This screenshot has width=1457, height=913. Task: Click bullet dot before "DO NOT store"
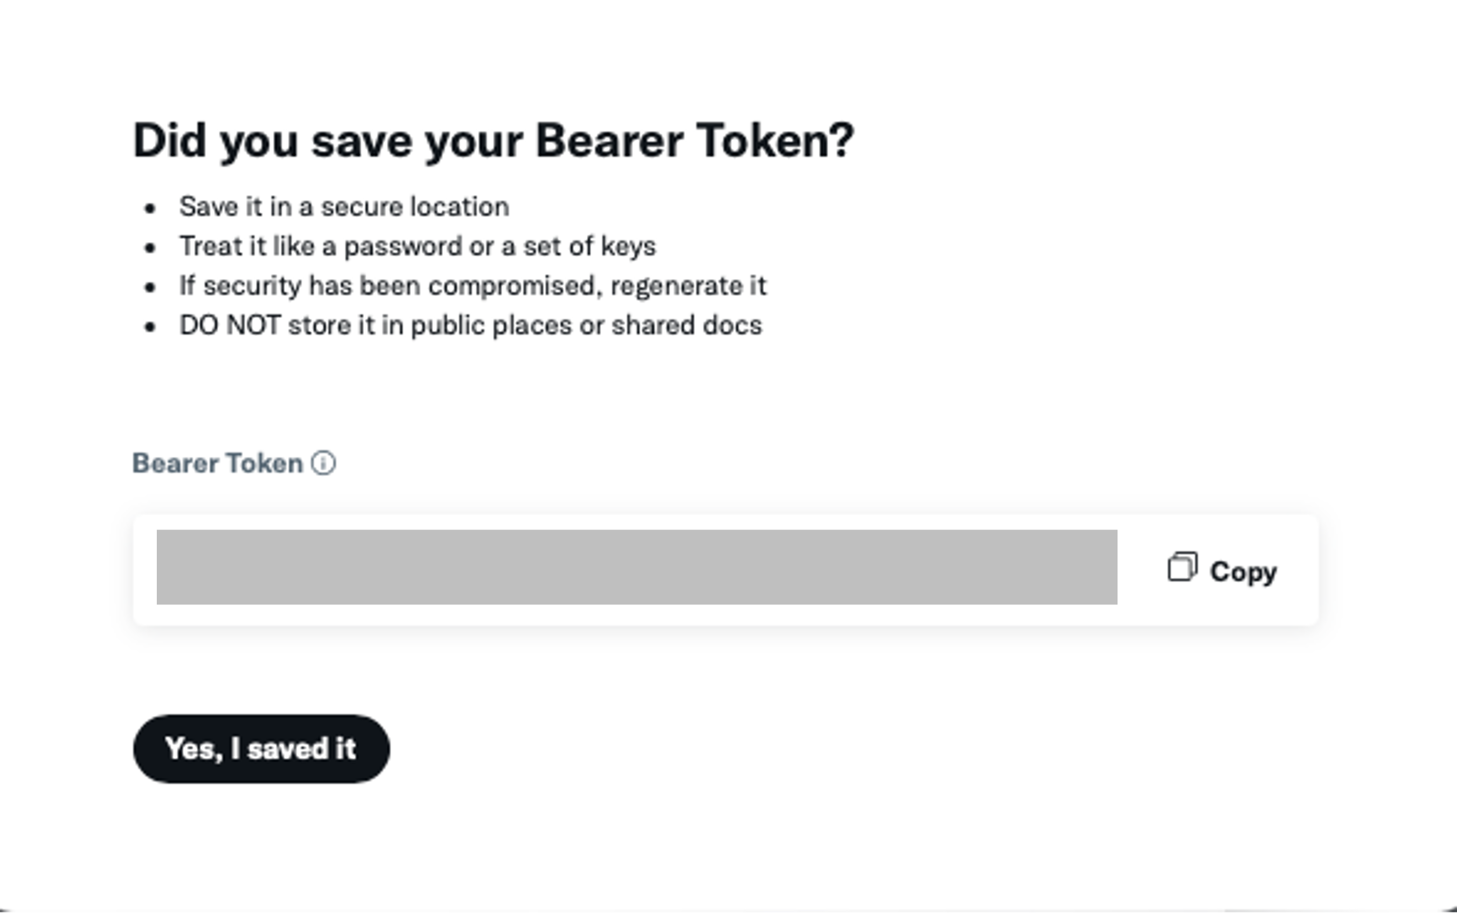point(150,326)
